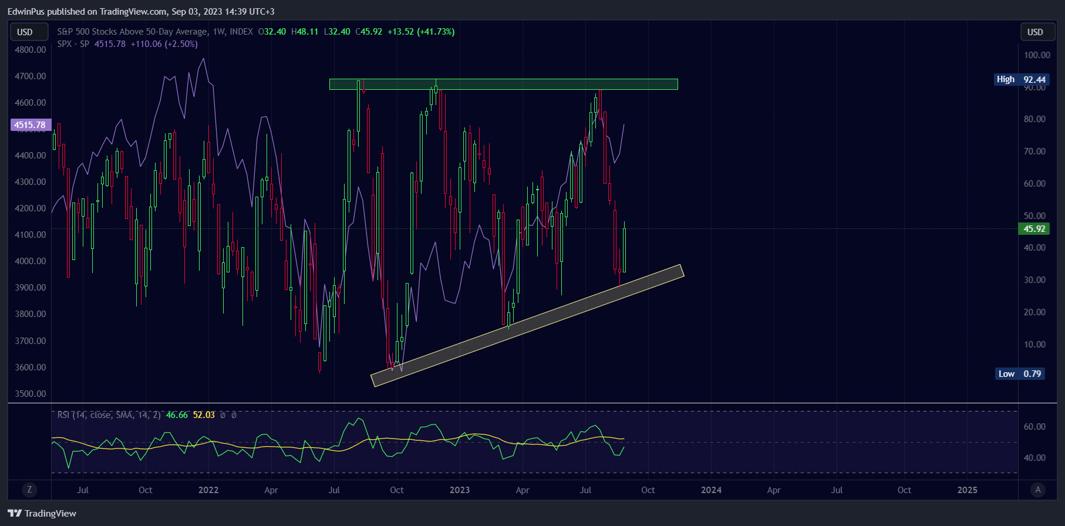Click the 2022 label on time axis
This screenshot has width=1065, height=526.
click(x=208, y=490)
